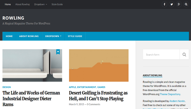Select ABOUT ROWLING in blue navigation bar
The height and width of the screenshot is (109, 191).
[29, 36]
